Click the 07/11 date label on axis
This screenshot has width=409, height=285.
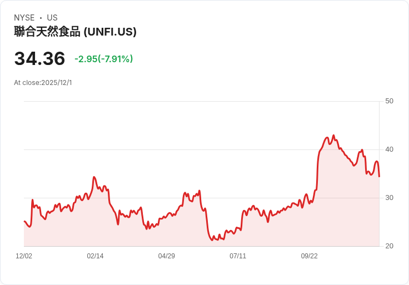tap(238, 256)
